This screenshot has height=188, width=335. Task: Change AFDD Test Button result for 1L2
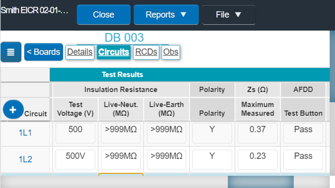coord(303,160)
